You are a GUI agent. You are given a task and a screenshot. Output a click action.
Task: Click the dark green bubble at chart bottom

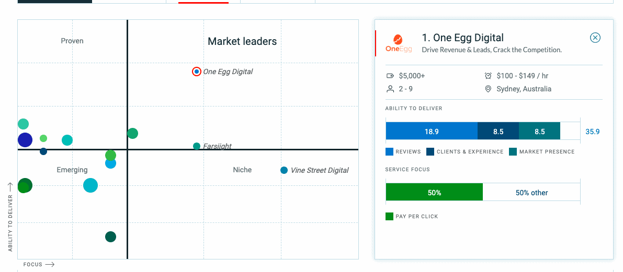[x=110, y=236]
